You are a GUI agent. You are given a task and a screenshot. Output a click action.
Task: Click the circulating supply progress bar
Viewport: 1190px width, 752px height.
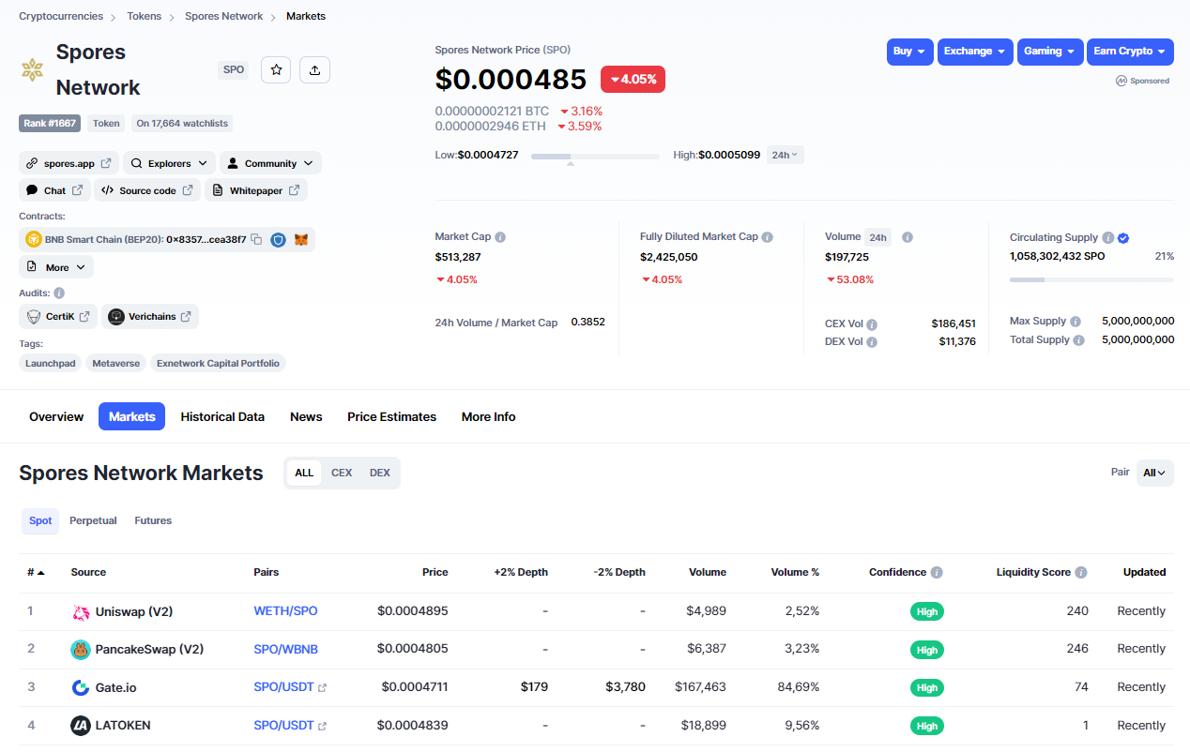pyautogui.click(x=1091, y=279)
